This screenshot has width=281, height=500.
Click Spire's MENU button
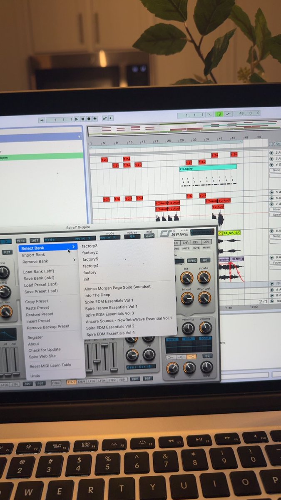tap(21, 241)
